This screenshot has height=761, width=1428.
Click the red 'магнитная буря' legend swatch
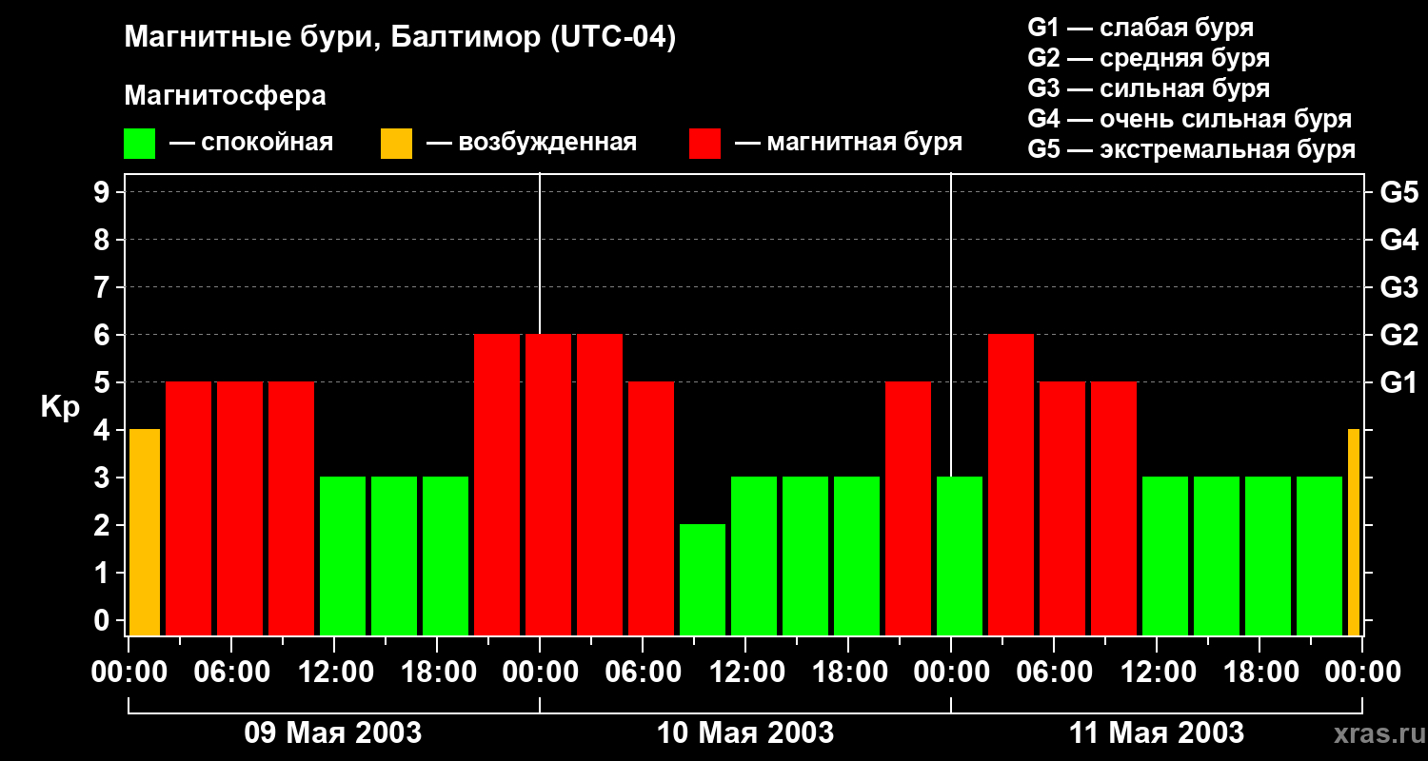(x=704, y=144)
